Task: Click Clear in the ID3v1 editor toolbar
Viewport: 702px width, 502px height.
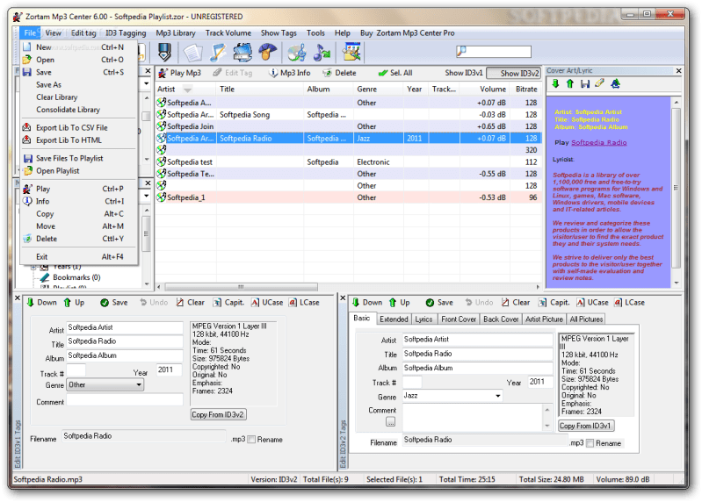Action: click(191, 303)
